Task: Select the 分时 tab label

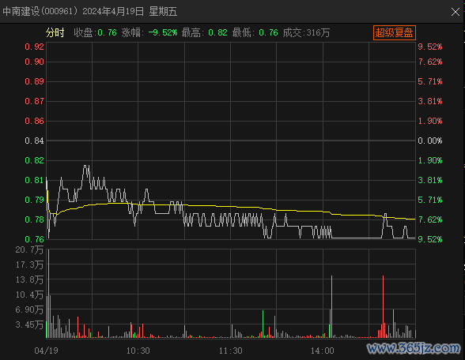Action: (55, 32)
